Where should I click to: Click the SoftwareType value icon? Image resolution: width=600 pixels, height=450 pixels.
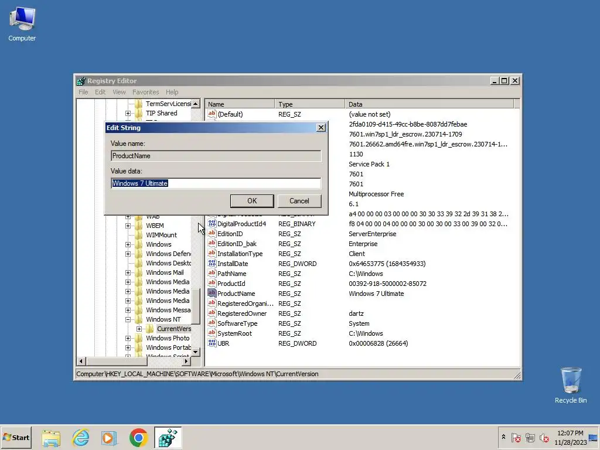point(212,323)
